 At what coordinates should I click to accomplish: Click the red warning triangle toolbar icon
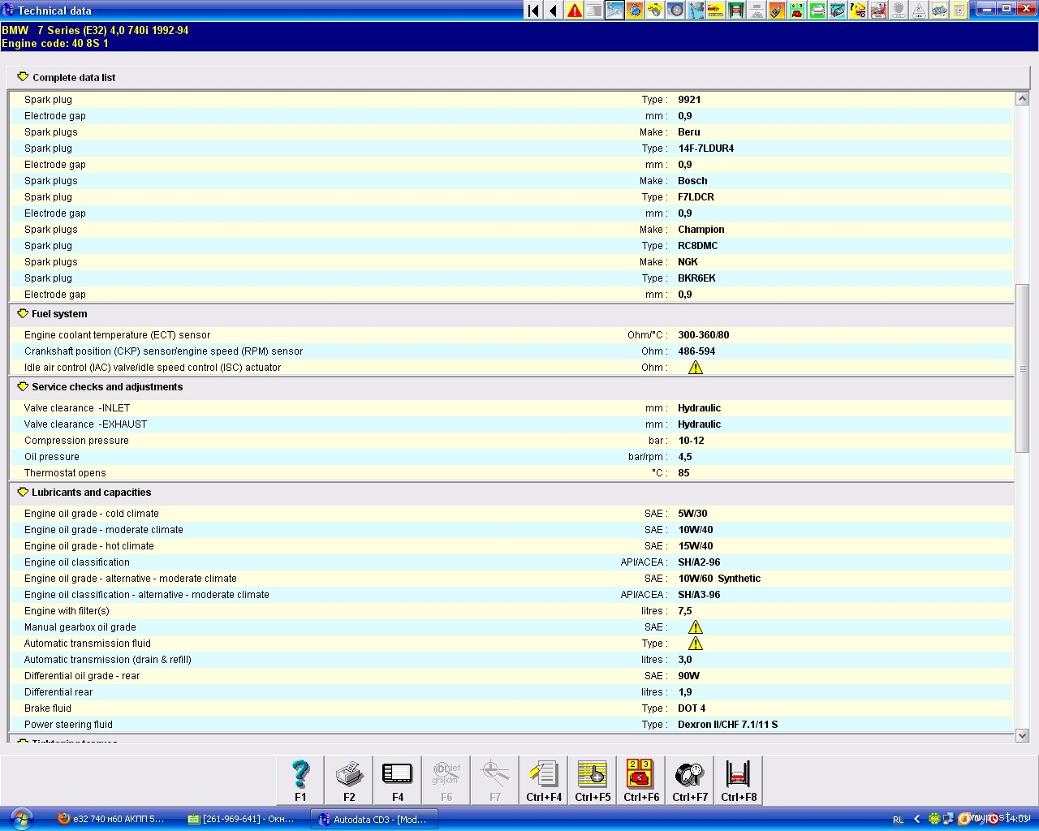pos(575,11)
